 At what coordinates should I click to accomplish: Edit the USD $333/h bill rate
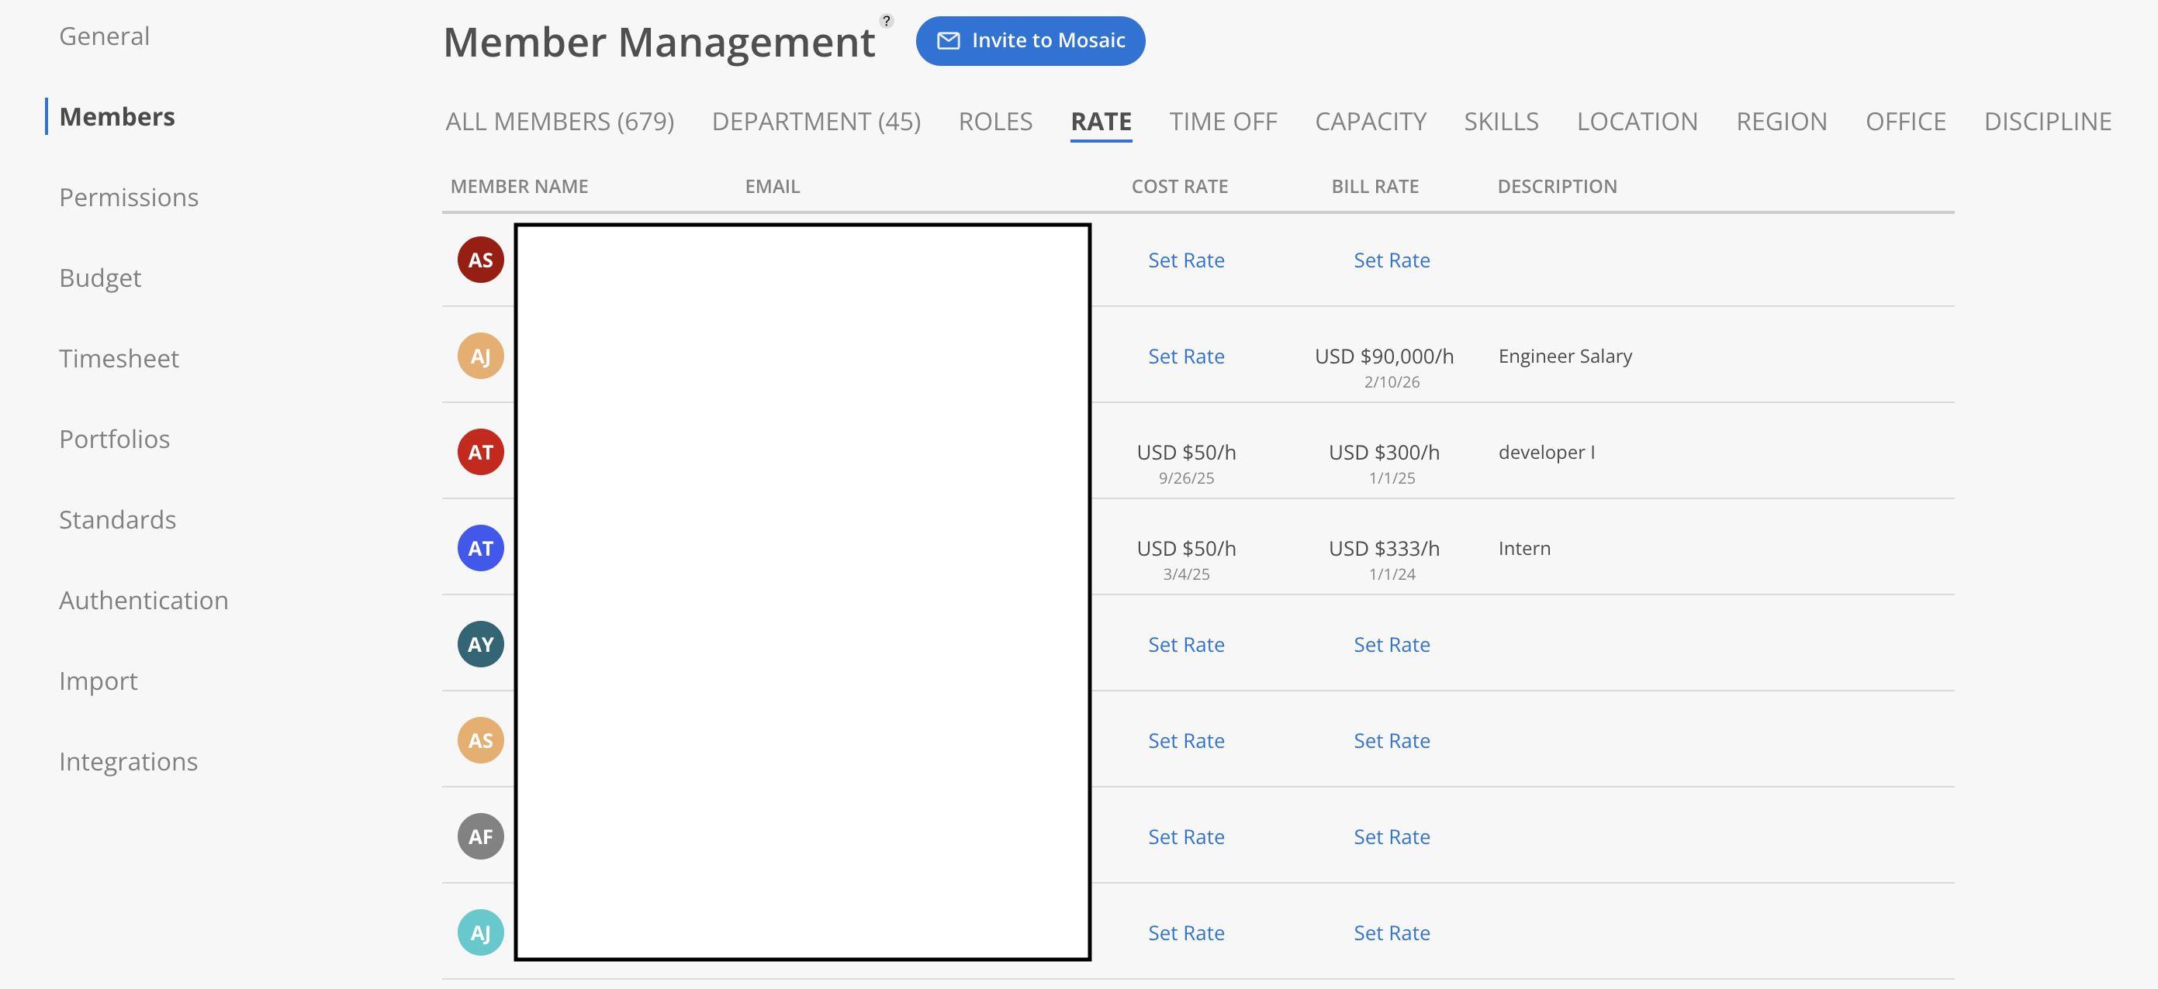[1383, 549]
